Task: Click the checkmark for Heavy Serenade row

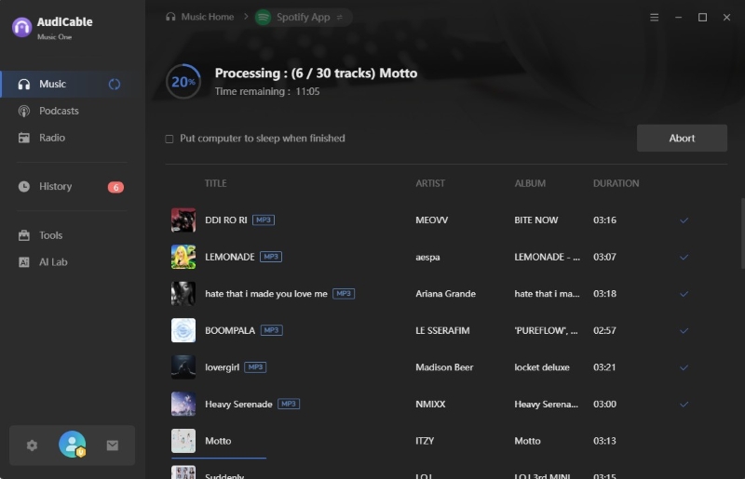Action: 684,405
